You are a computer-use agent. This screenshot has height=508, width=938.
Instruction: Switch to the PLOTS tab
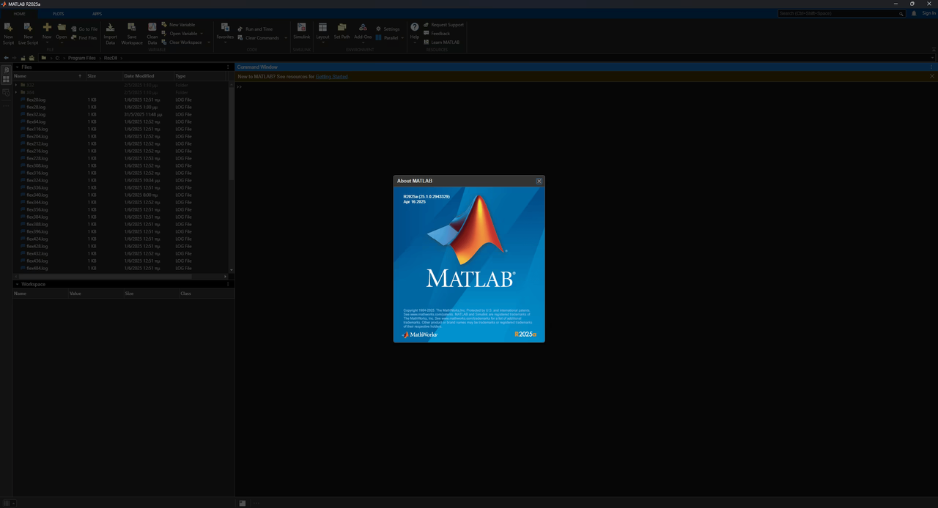(58, 14)
